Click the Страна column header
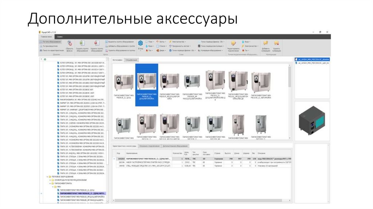The image size is (373, 209). 219,153
